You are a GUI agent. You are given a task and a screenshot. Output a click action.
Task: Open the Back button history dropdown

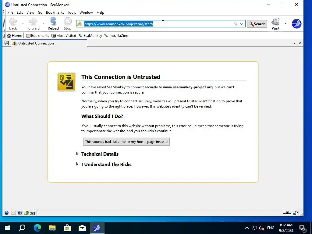(23, 24)
